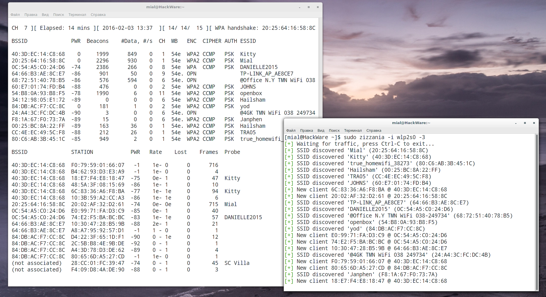Maximize the airodump terminal window
Image resolution: width=546 pixels, height=297 pixels.
coord(309,7)
